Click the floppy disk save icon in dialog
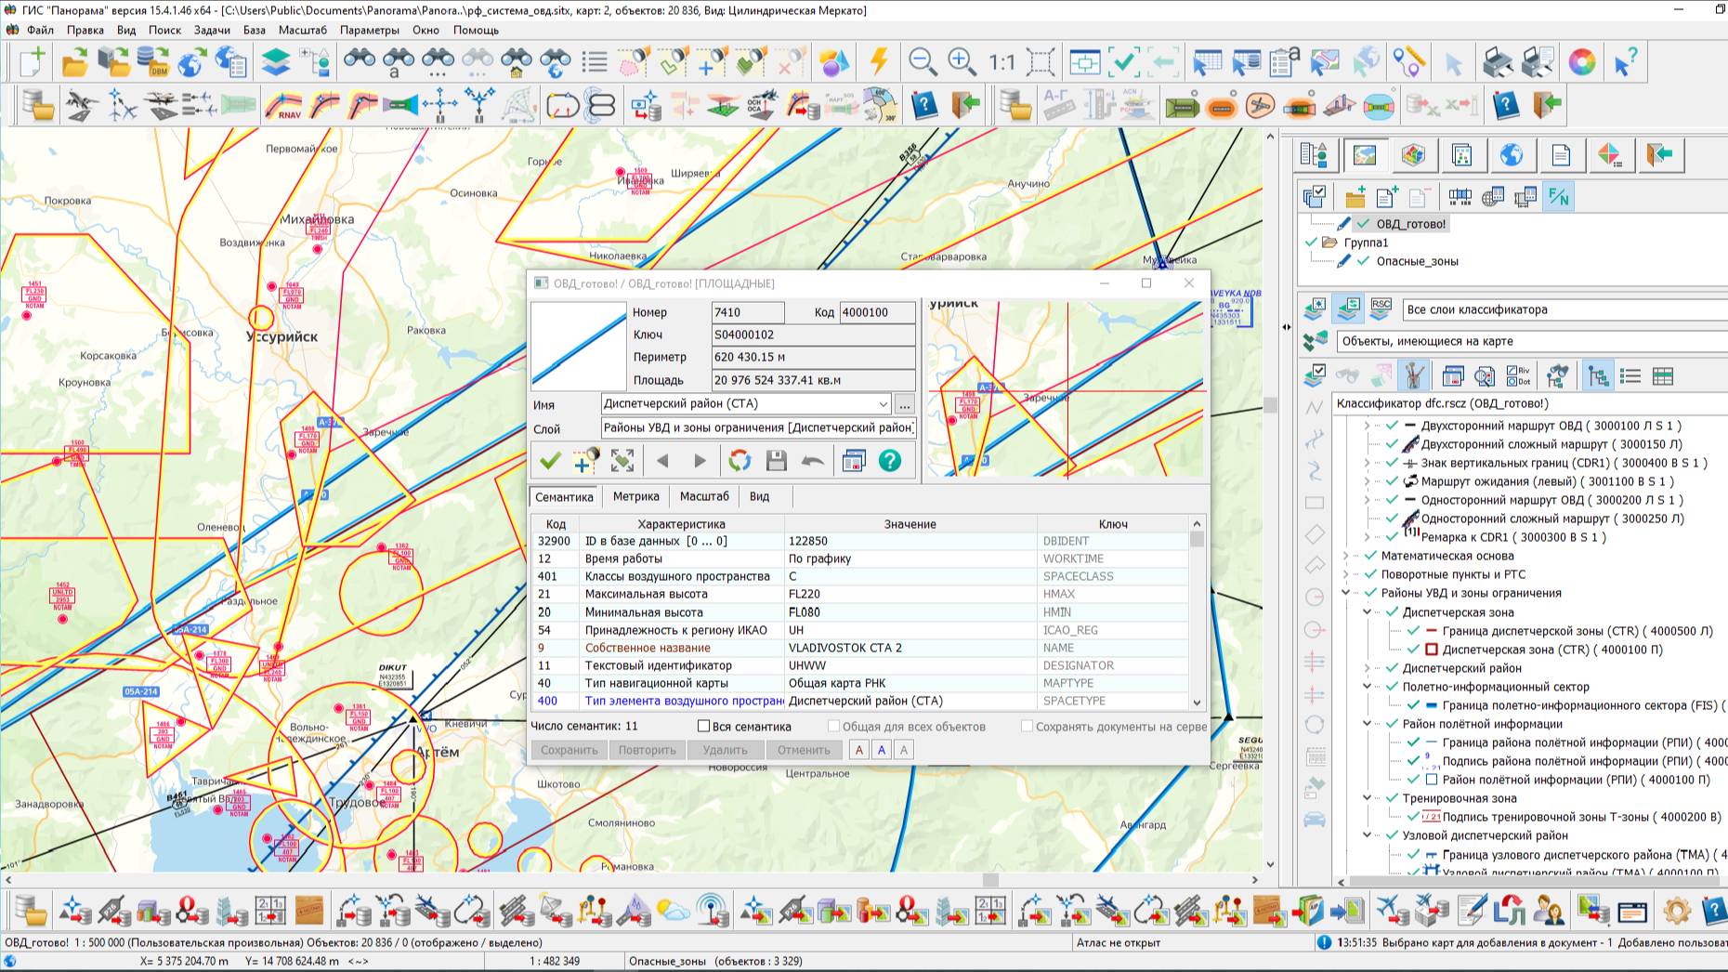This screenshot has width=1728, height=972. [x=776, y=461]
